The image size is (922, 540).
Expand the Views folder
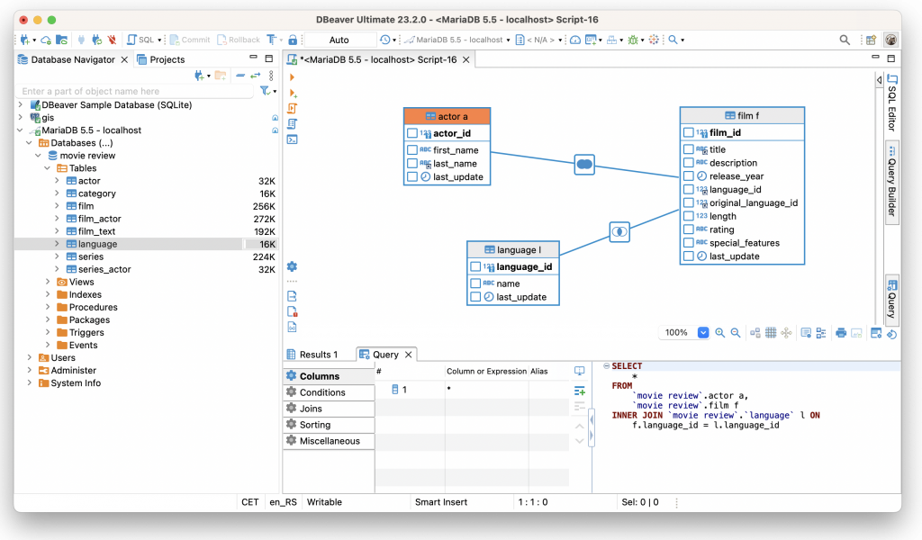tap(48, 282)
